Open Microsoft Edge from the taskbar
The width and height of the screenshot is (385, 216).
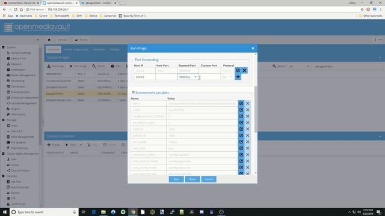coord(94,212)
